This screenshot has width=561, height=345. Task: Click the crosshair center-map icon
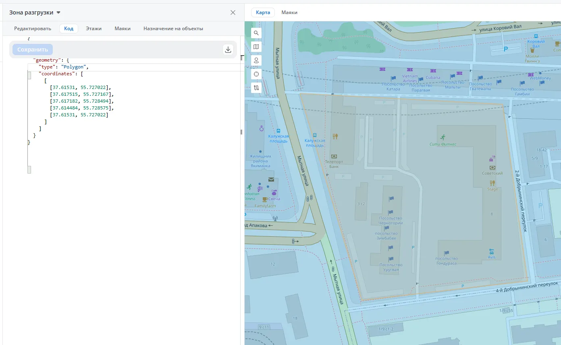[256, 74]
